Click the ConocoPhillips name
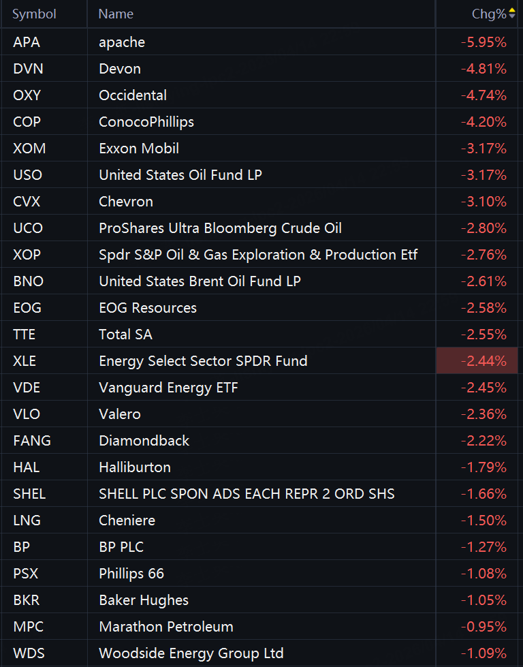This screenshot has height=667, width=523. point(146,122)
